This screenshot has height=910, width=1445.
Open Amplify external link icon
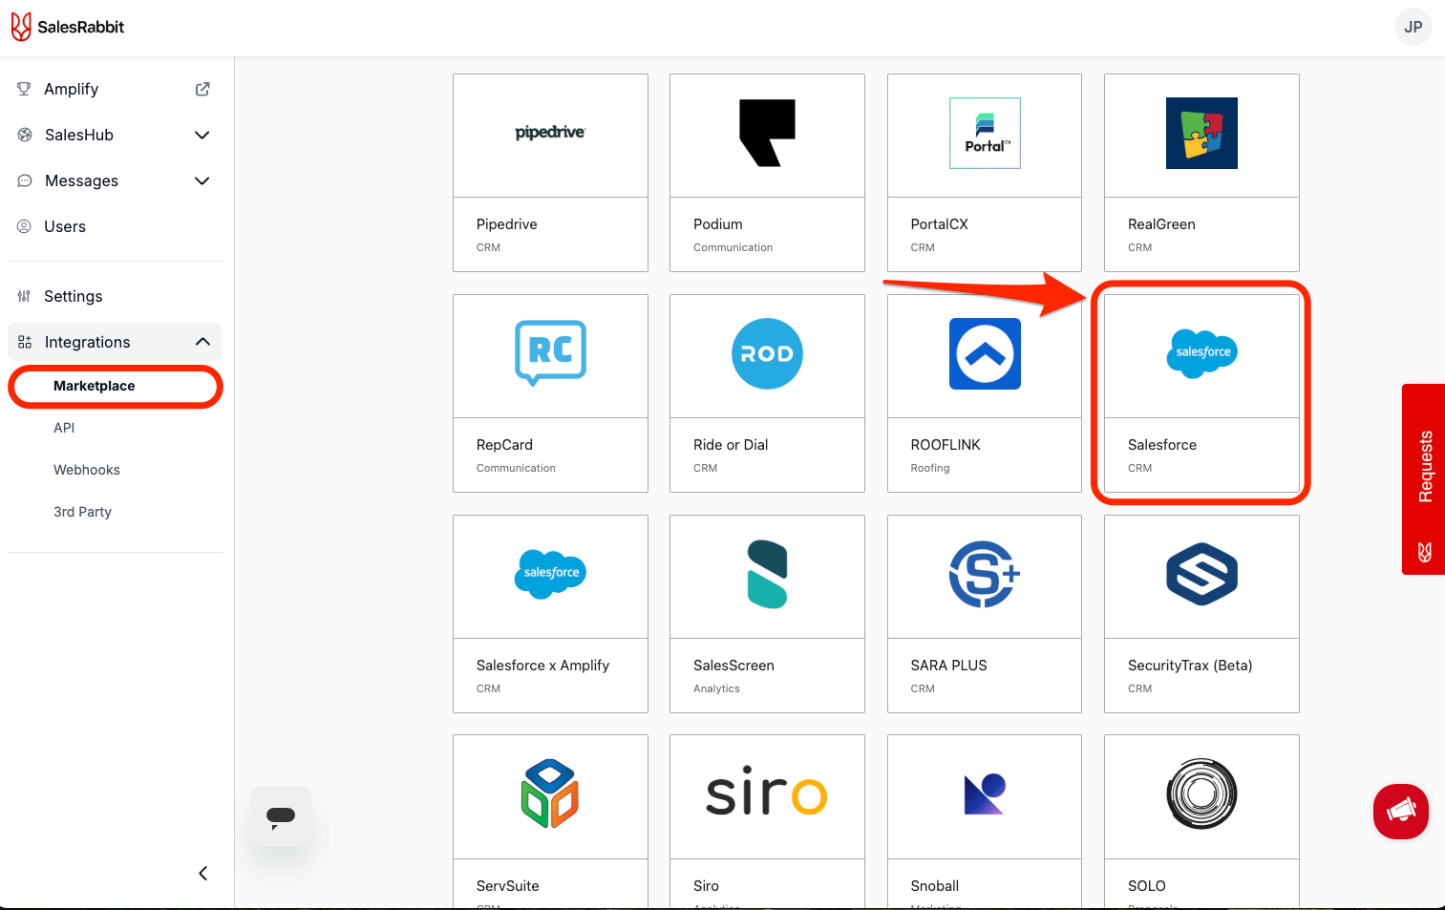[202, 89]
